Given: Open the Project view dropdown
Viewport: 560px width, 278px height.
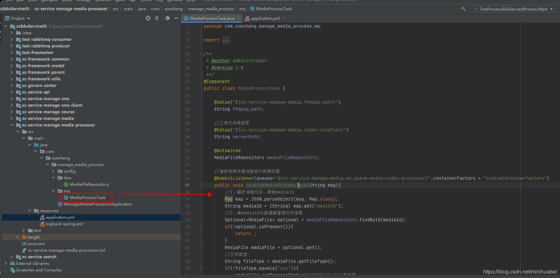Looking at the screenshot, I should [18, 18].
